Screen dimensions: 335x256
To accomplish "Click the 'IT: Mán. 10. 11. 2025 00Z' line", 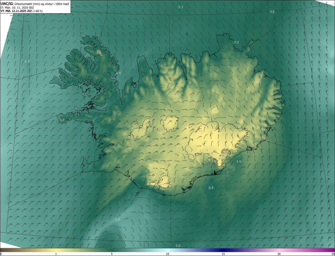I will [17, 8].
